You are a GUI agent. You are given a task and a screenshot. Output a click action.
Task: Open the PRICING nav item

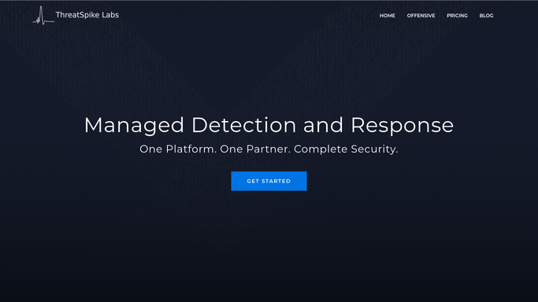[x=457, y=16]
